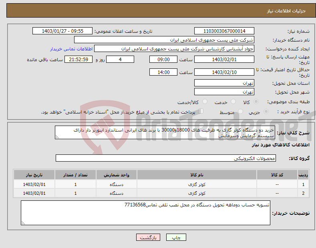The height and width of the screenshot is (248, 316).
Task: Select the متوسط purchase type radio
Action: [x=240, y=112]
